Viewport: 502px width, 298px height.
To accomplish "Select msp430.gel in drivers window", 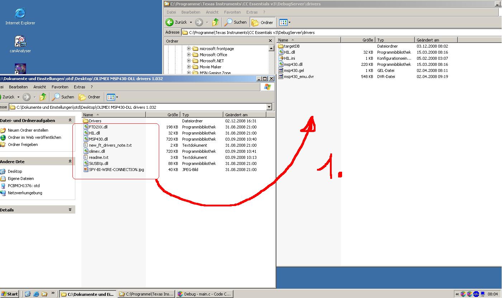I will tap(291, 70).
